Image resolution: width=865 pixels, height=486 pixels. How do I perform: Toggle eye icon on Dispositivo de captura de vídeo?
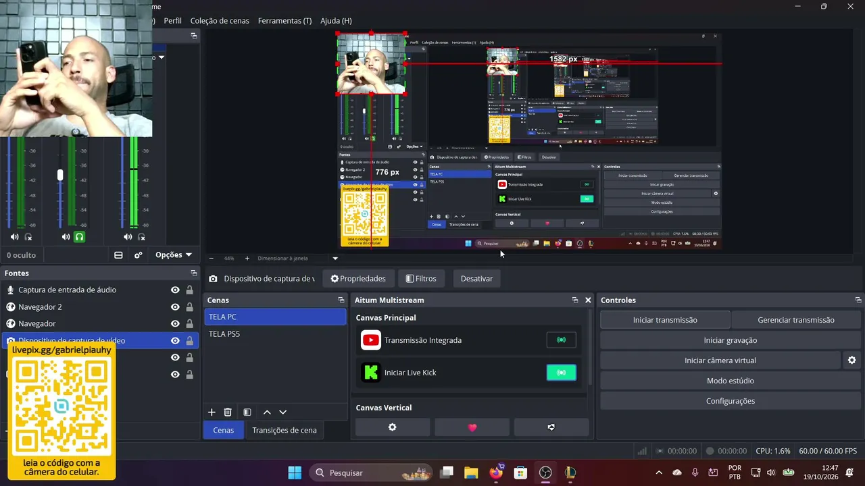(x=175, y=341)
